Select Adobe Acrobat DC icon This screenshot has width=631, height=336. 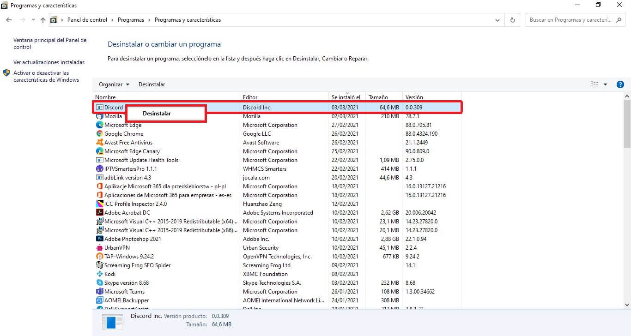point(100,213)
